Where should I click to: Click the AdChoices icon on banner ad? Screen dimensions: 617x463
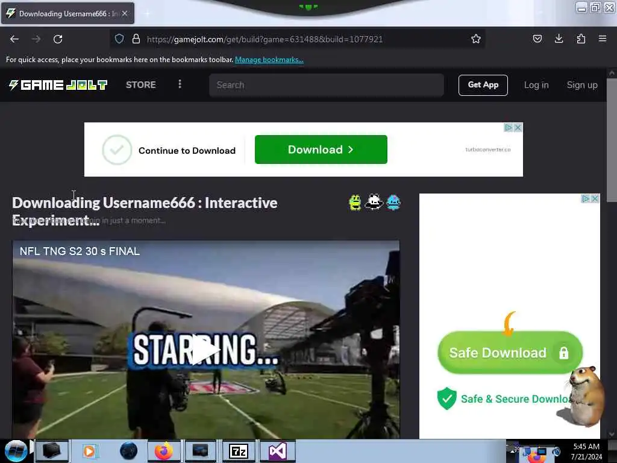coord(509,128)
